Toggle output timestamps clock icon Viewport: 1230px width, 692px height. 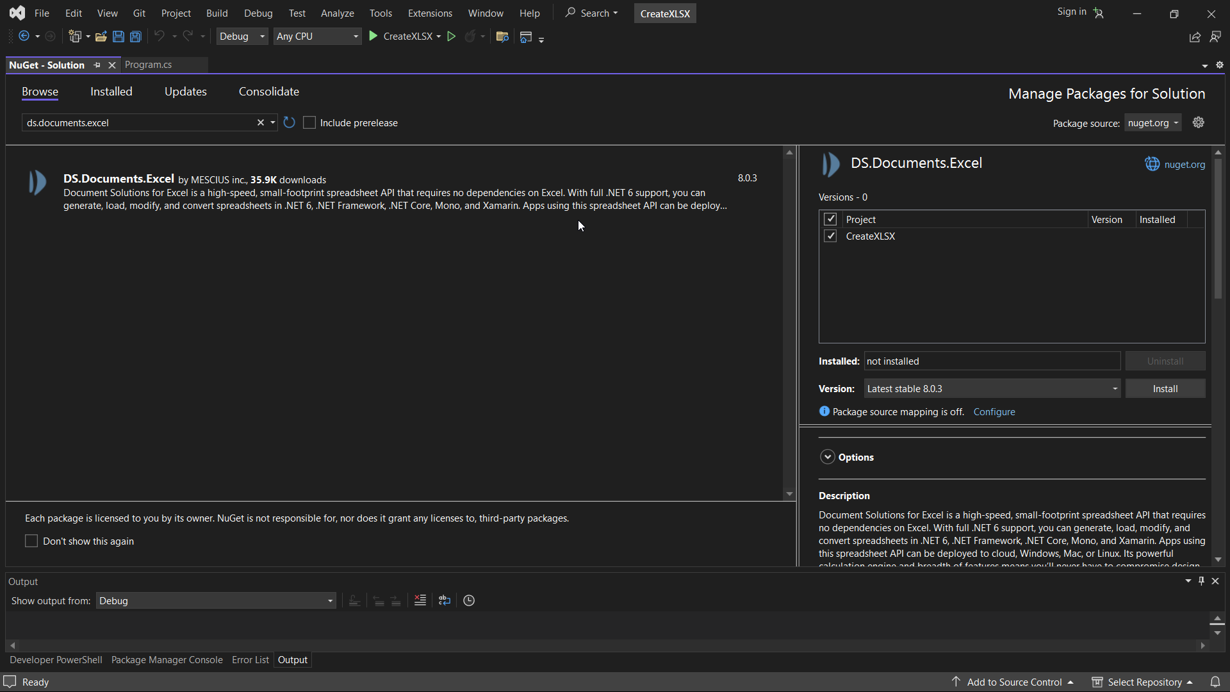tap(469, 600)
